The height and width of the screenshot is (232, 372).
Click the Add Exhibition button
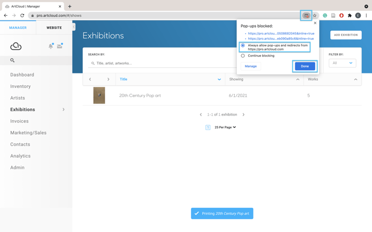(346, 35)
